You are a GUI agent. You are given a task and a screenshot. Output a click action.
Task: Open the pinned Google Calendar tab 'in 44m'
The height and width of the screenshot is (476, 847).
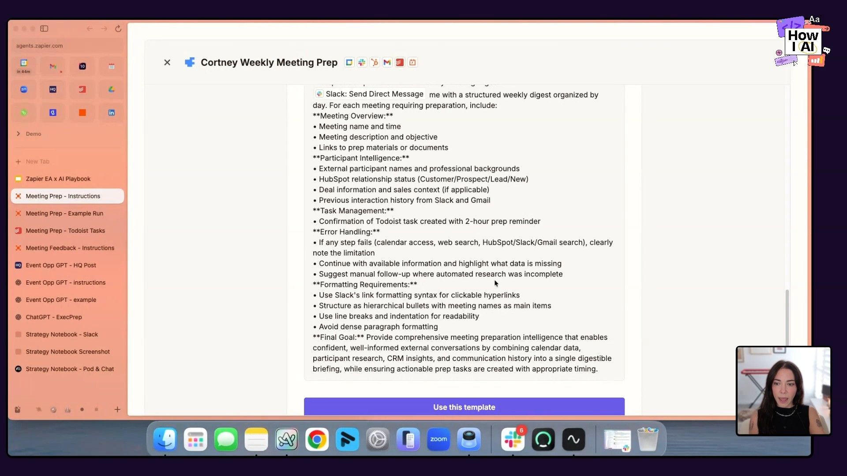pyautogui.click(x=24, y=66)
